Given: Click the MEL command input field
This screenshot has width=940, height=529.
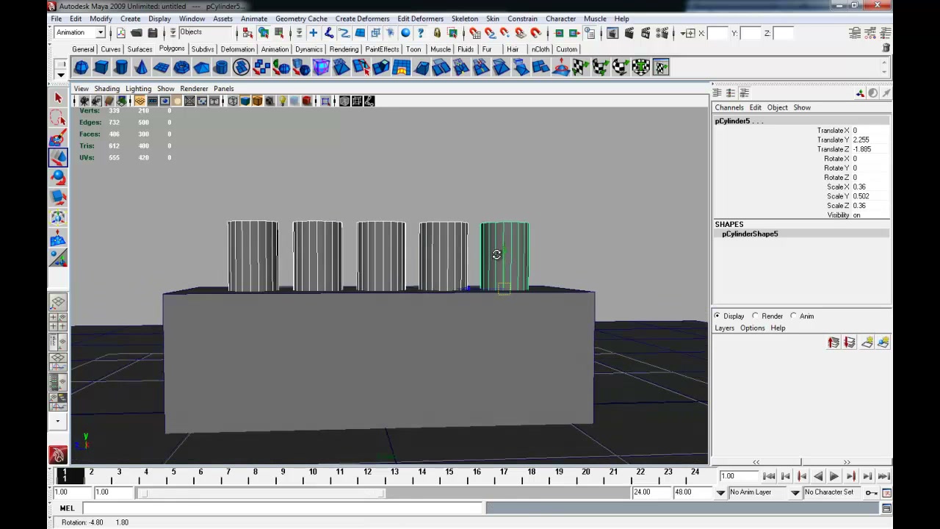Looking at the screenshot, I should pos(283,508).
